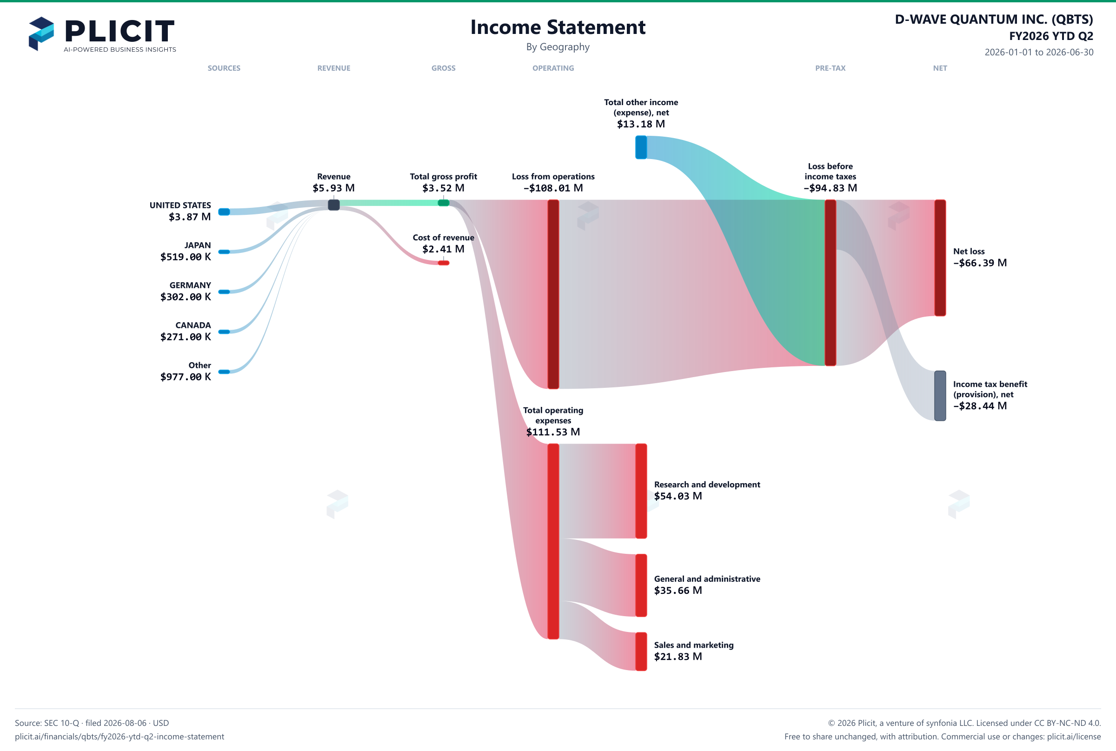Select the United States revenue source node

click(x=224, y=212)
